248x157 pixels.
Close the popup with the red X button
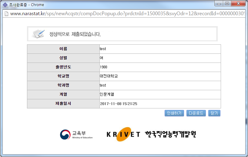coord(238,4)
